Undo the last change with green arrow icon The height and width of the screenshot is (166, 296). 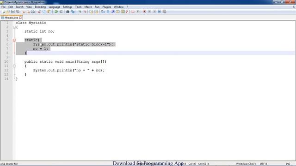click(x=56, y=12)
